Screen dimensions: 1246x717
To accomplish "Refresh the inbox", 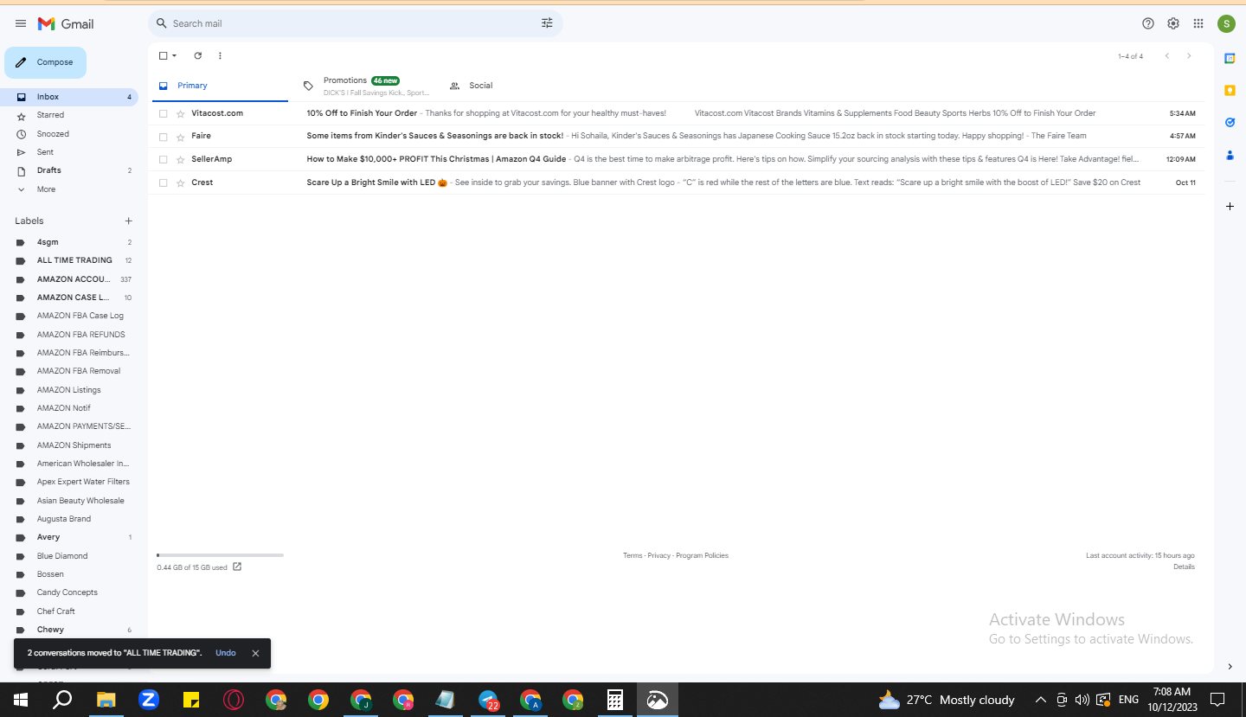I will point(197,55).
